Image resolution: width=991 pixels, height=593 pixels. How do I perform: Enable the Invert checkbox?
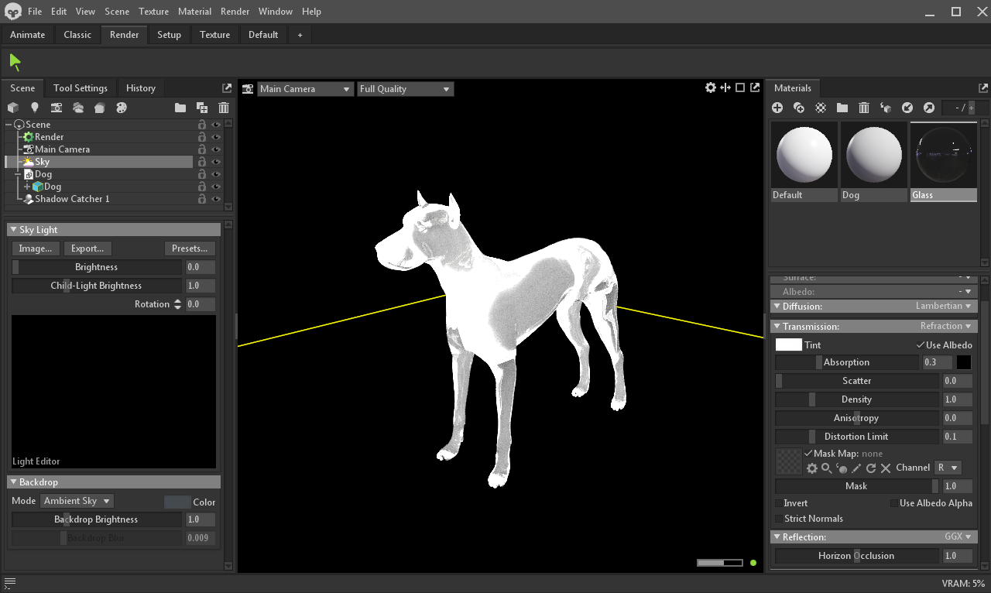[779, 503]
